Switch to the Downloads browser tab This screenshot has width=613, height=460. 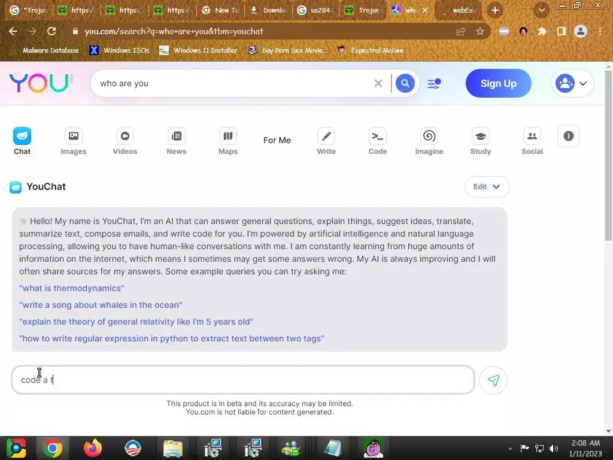269,10
